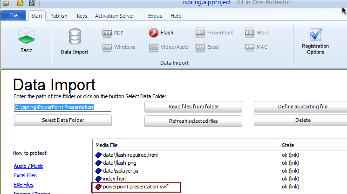Select the MAC APP import icon
This screenshot has height=194, width=347.
click(x=250, y=47)
